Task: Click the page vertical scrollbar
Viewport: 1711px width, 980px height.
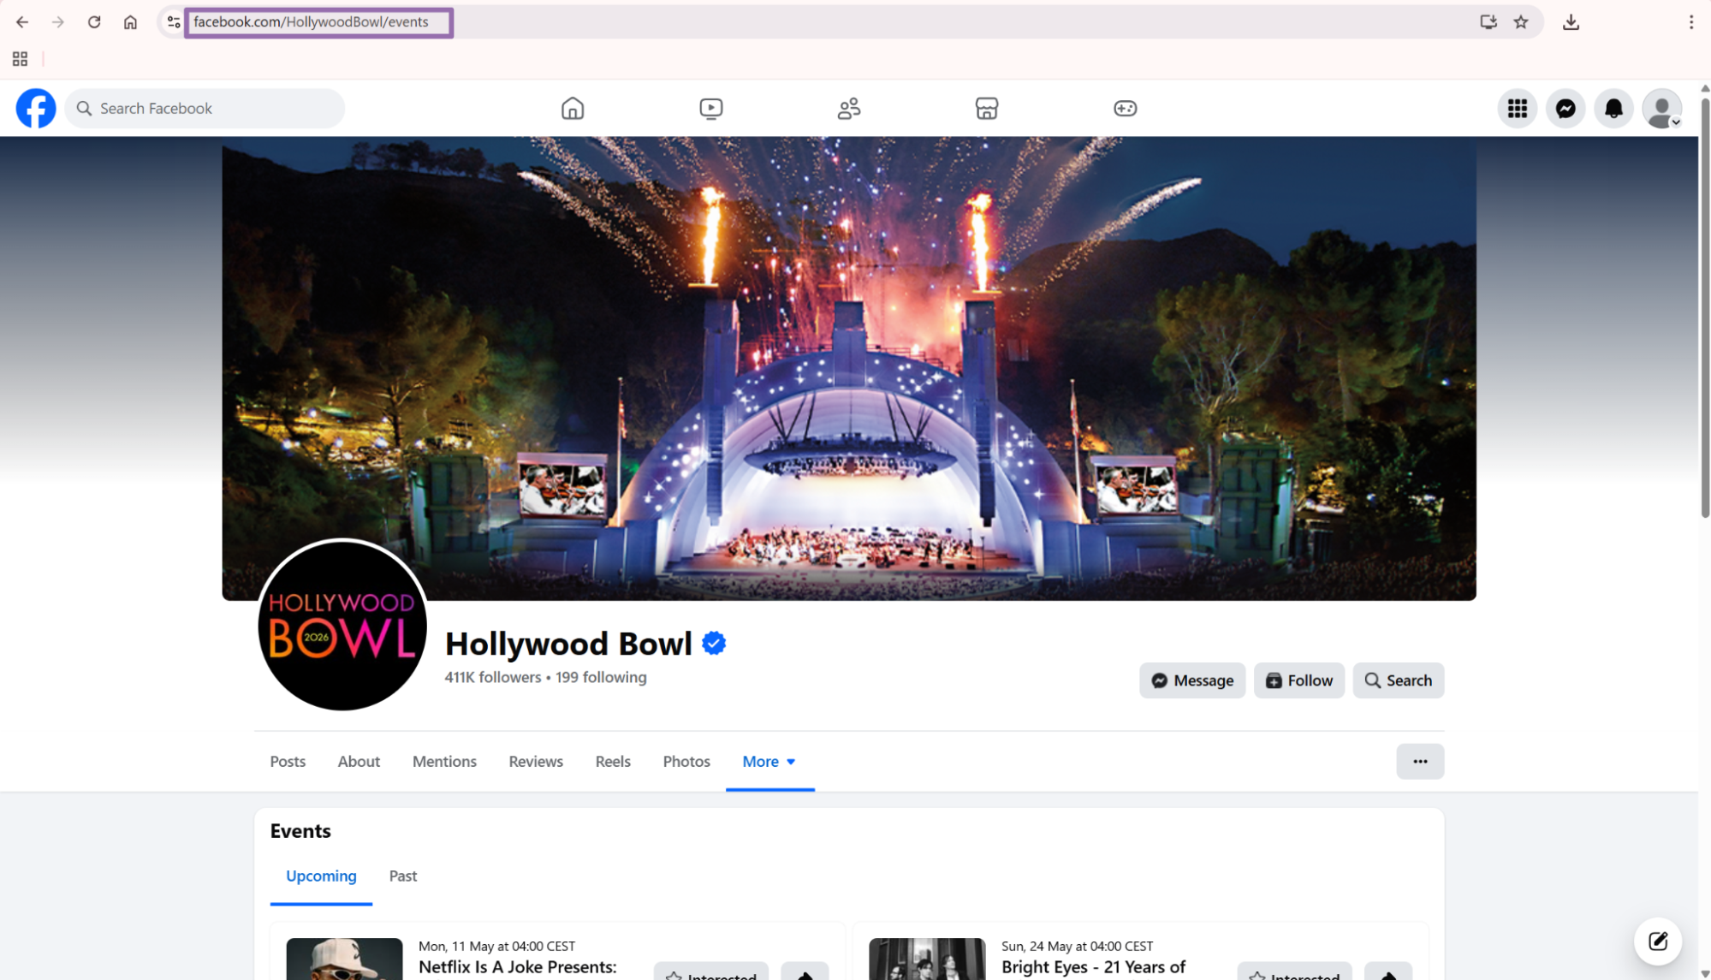Action: (1704, 308)
